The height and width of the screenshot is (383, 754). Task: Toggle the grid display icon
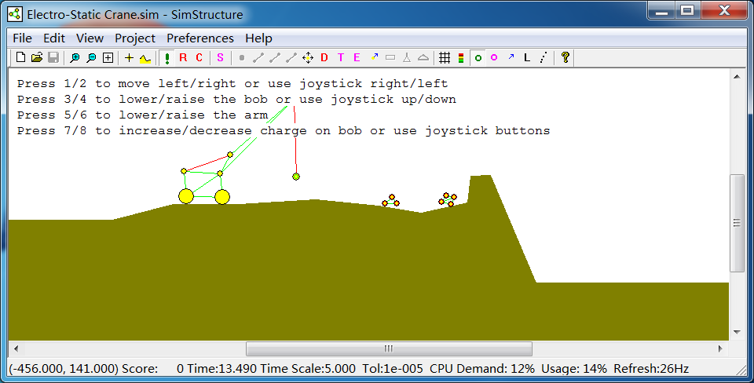coord(444,57)
